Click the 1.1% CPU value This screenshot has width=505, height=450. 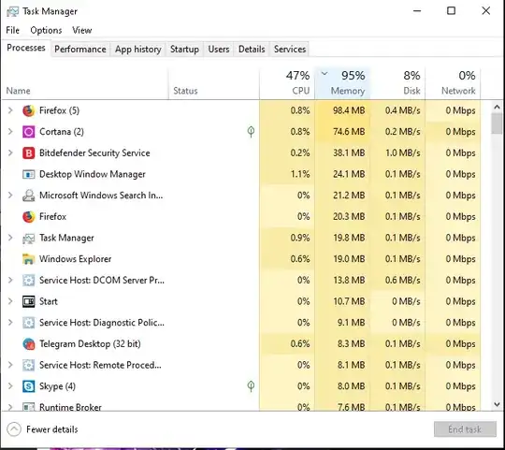(x=300, y=174)
